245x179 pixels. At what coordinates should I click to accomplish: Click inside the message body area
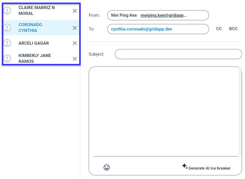tap(164, 111)
